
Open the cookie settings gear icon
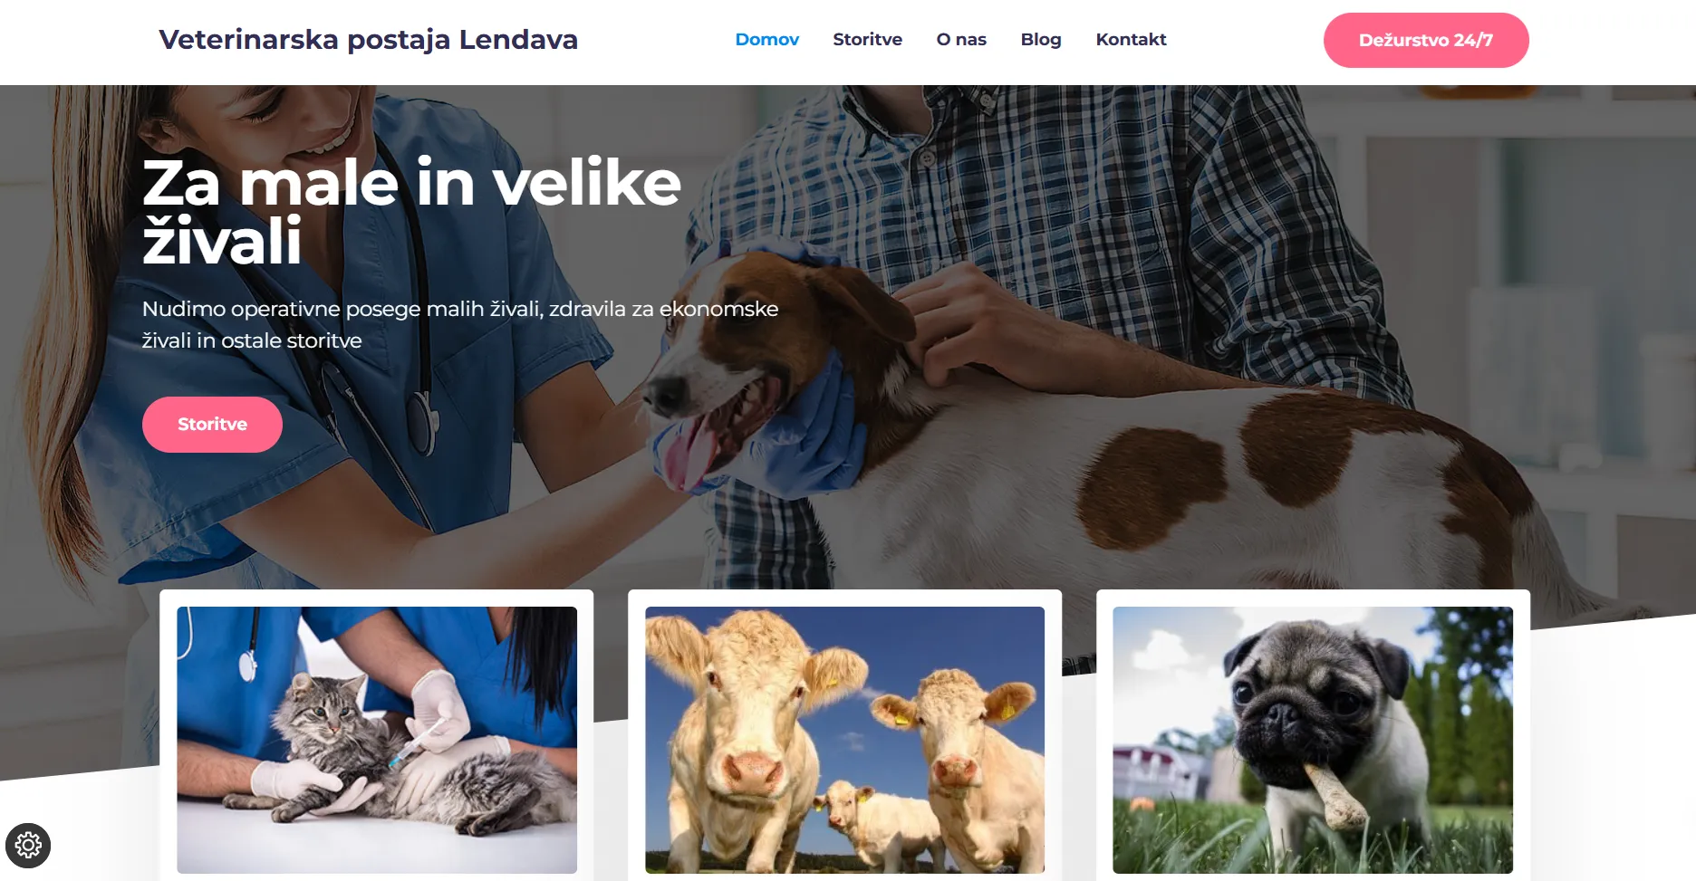28,846
